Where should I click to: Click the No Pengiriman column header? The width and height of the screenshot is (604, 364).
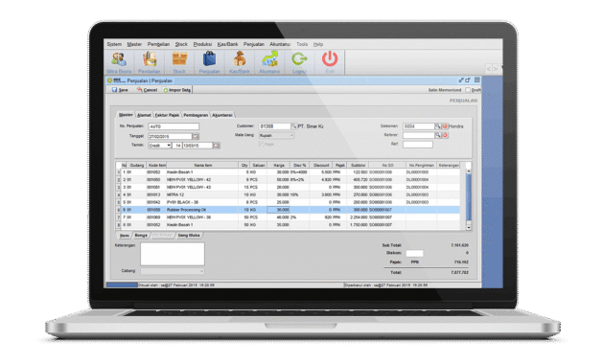pos(421,165)
